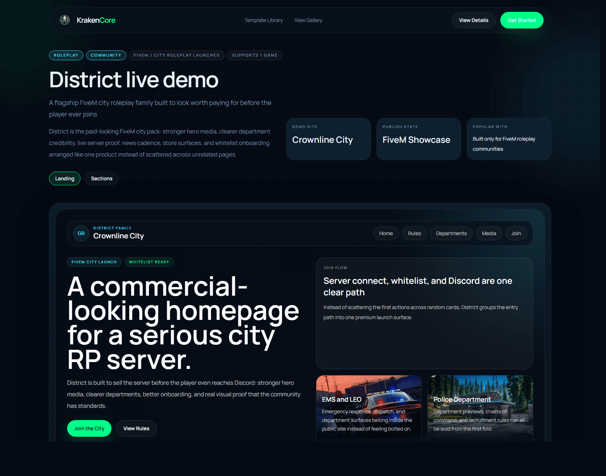Screen dimensions: 606x476
Task: Switch to the Sections tab
Action: (x=102, y=178)
